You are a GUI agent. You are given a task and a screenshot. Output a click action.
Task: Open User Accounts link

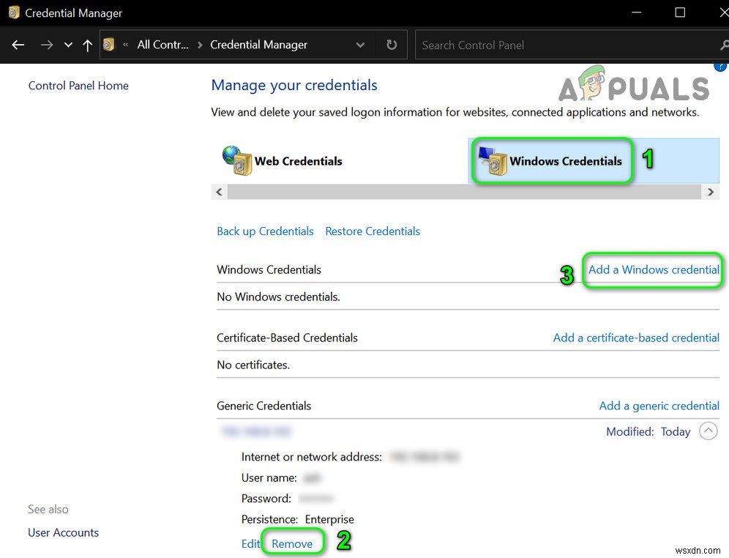[x=63, y=532]
